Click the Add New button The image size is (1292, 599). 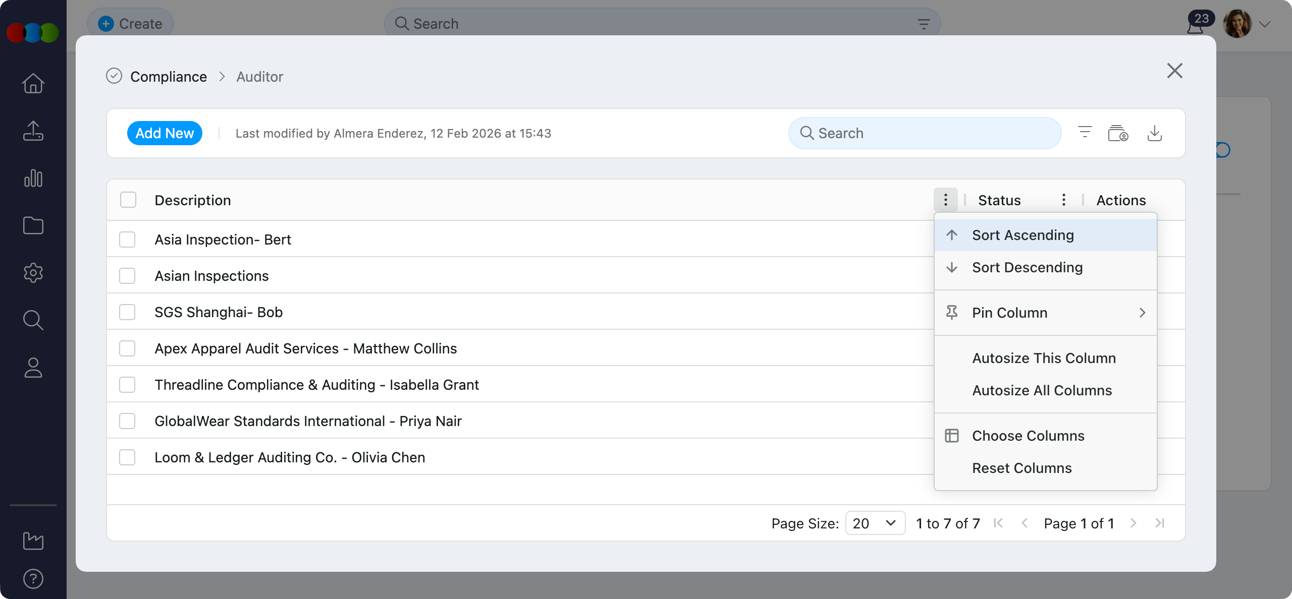point(165,133)
